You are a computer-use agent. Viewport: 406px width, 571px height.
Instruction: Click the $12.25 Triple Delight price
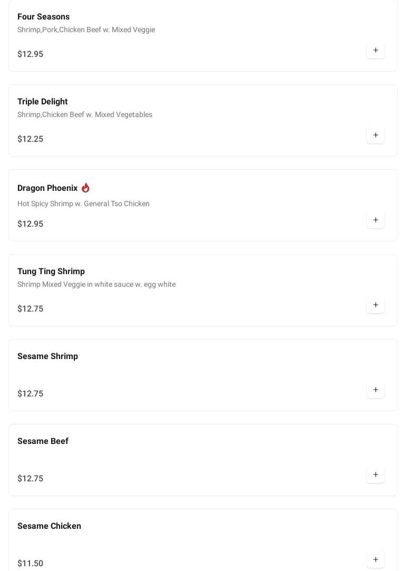click(30, 139)
